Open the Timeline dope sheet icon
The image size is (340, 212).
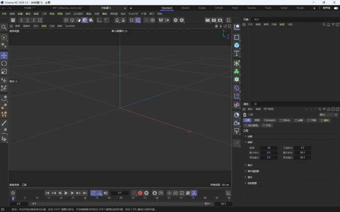point(228,193)
